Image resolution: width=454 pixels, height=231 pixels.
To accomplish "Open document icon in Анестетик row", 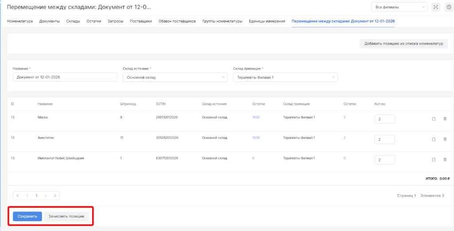I will [x=434, y=139].
